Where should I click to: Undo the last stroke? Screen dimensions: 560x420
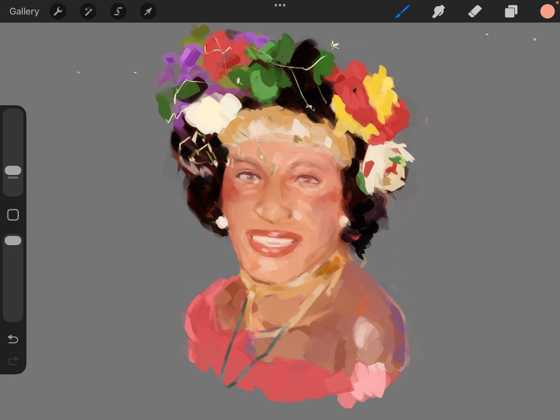(x=13, y=339)
